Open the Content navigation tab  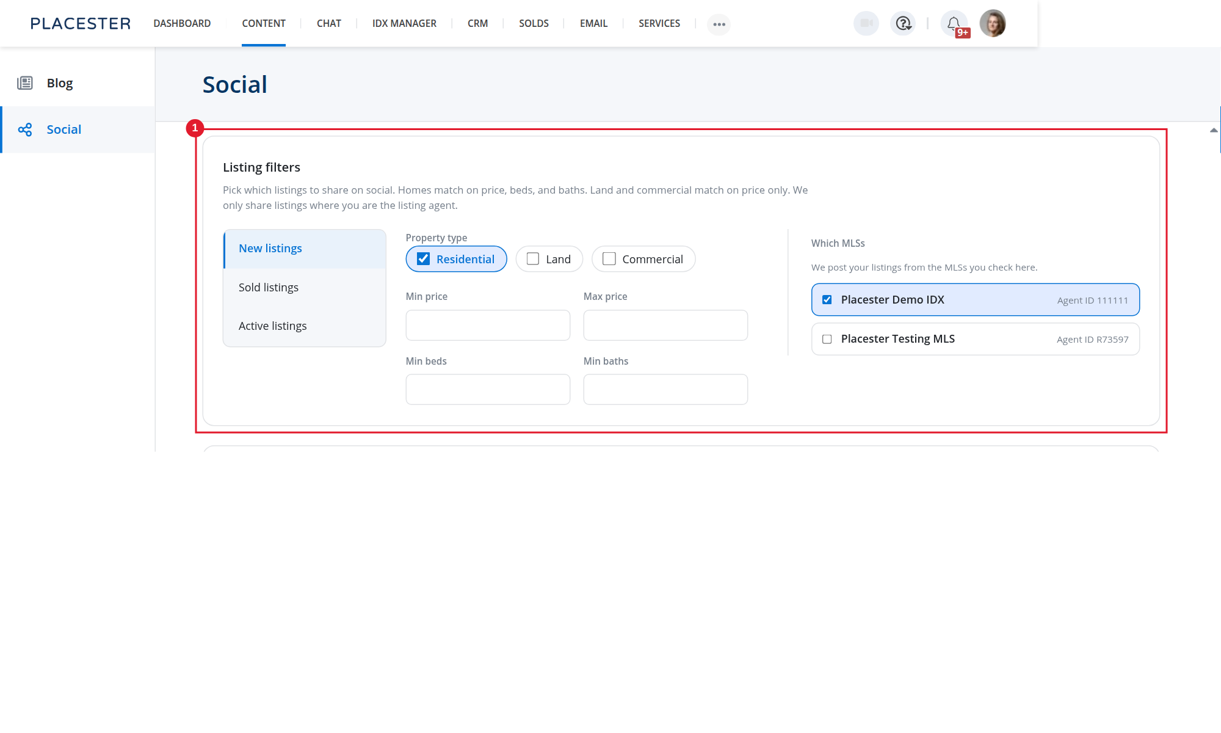pyautogui.click(x=264, y=23)
